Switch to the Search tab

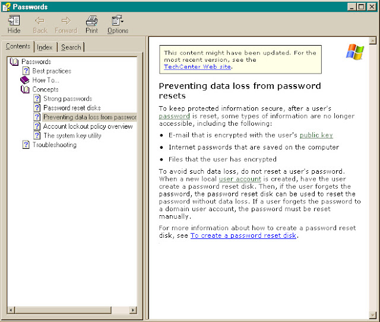pos(71,47)
